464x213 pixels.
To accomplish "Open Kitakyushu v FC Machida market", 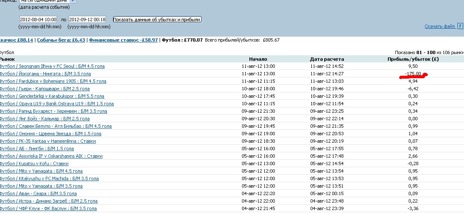I will tap(49, 178).
